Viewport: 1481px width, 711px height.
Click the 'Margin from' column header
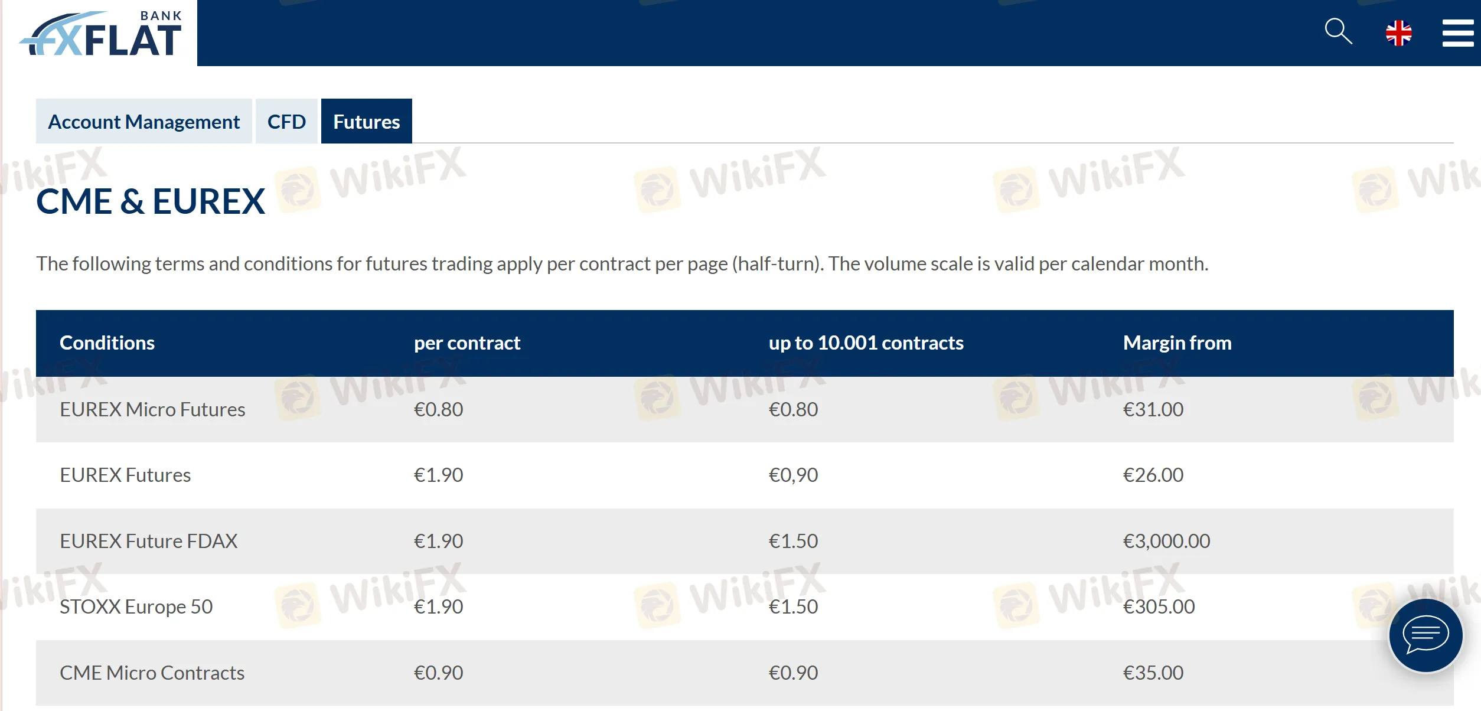[x=1177, y=343]
